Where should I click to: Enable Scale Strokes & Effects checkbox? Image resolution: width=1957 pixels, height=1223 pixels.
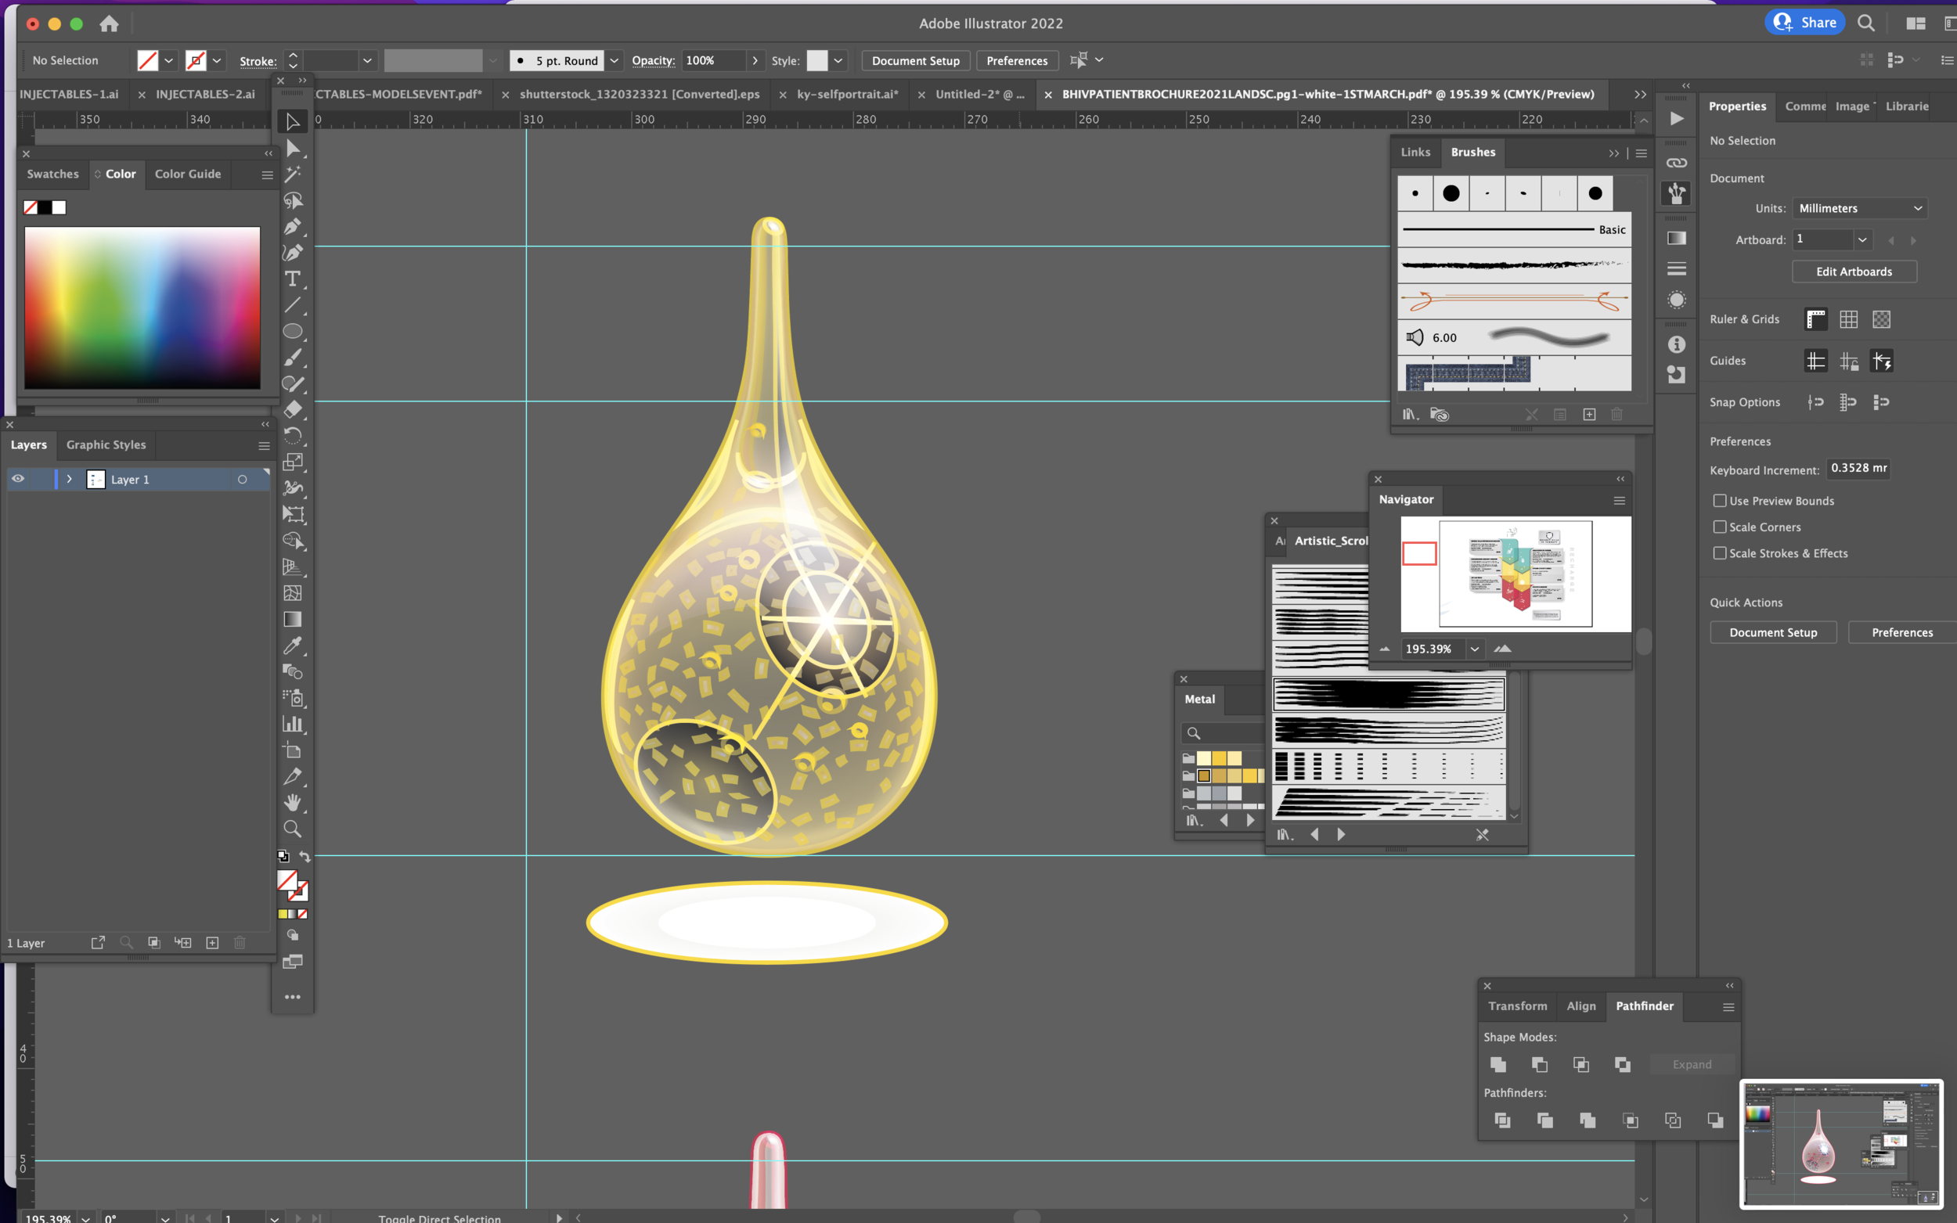1720,553
